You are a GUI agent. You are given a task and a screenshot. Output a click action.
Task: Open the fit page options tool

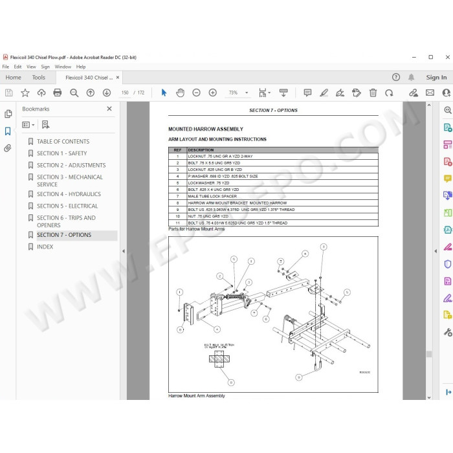(264, 93)
